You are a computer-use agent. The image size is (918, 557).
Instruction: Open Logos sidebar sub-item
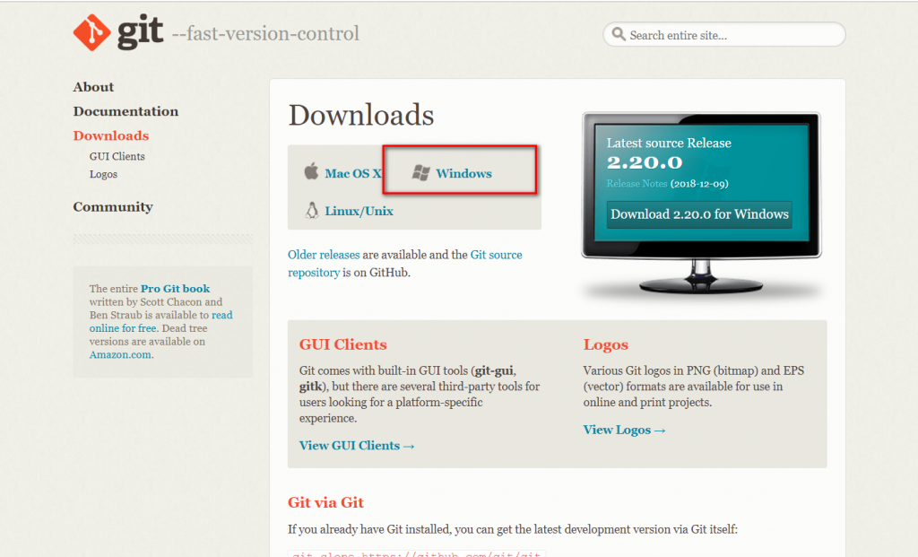[x=104, y=175]
